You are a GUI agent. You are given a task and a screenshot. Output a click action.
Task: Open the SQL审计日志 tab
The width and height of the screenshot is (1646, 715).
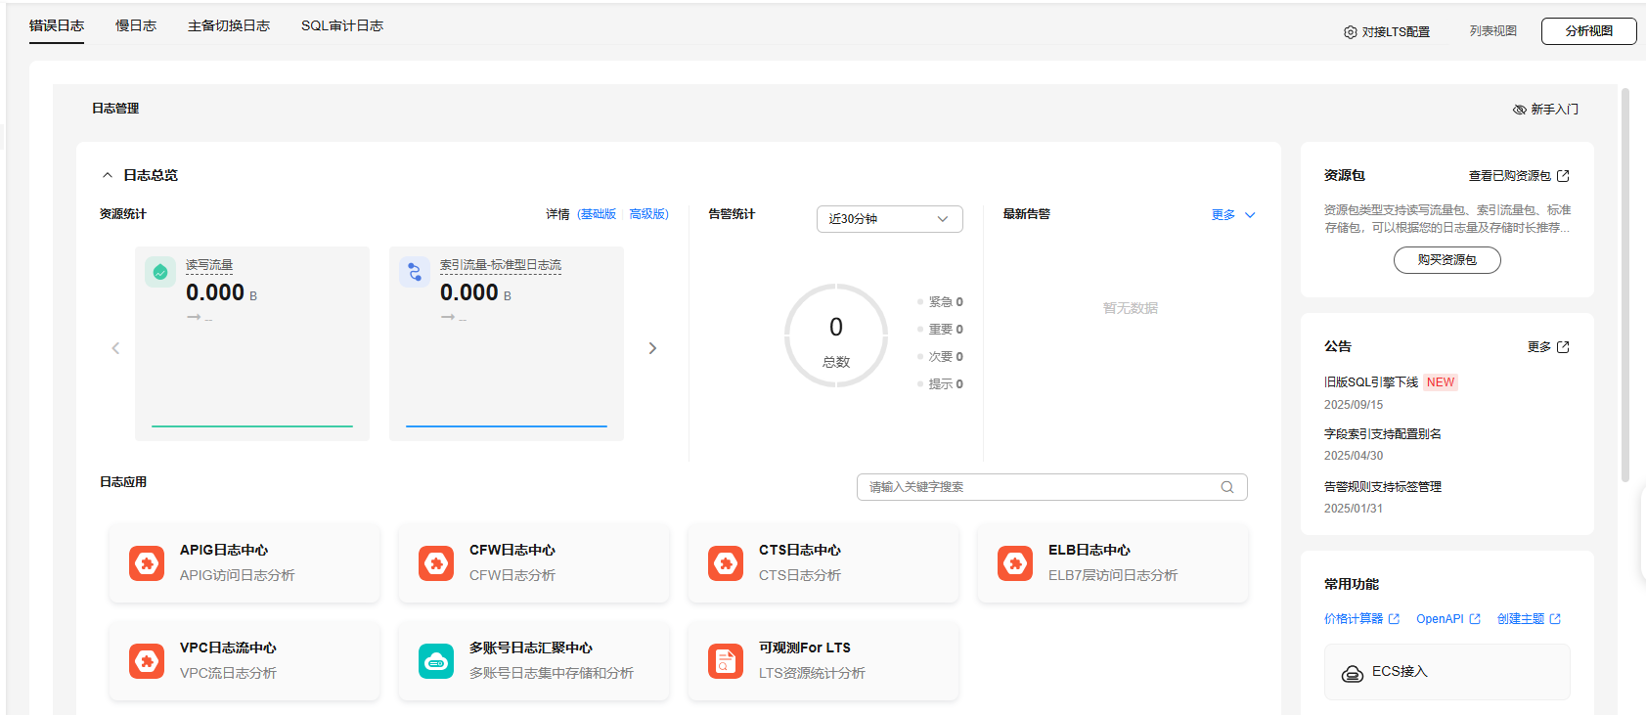tap(342, 26)
